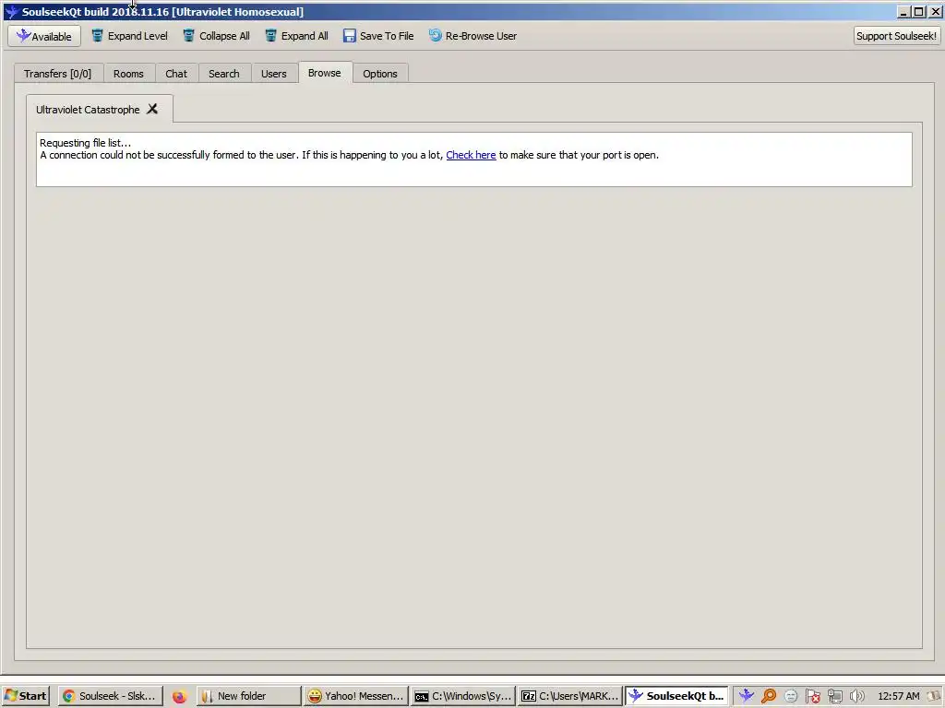Click Soulseek title bar bird icon
Viewport: 945px width, 708px height.
coord(11,11)
